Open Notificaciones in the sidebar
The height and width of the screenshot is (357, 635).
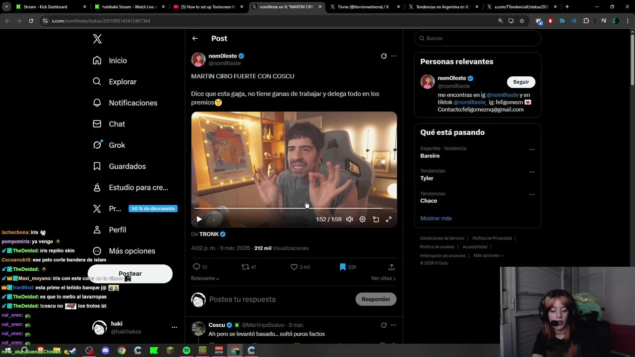tap(125, 103)
